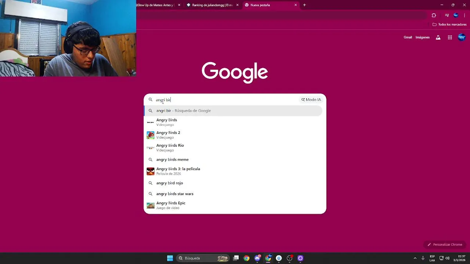
Task: Open the Google account avatar
Action: [462, 37]
